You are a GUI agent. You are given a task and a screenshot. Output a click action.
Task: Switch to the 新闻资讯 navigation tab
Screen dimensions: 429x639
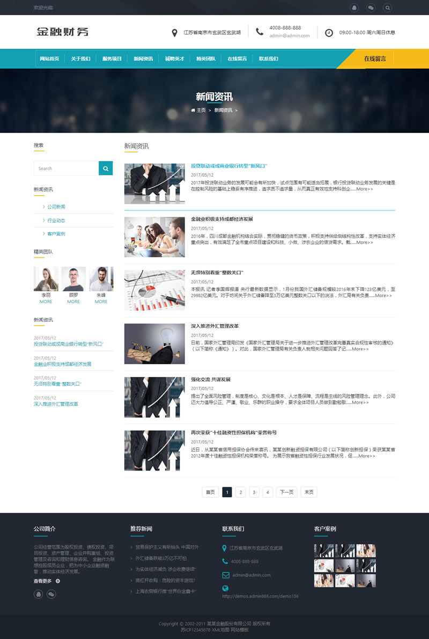(x=143, y=58)
